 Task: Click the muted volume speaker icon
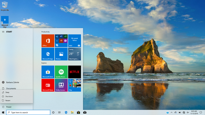click(x=188, y=112)
